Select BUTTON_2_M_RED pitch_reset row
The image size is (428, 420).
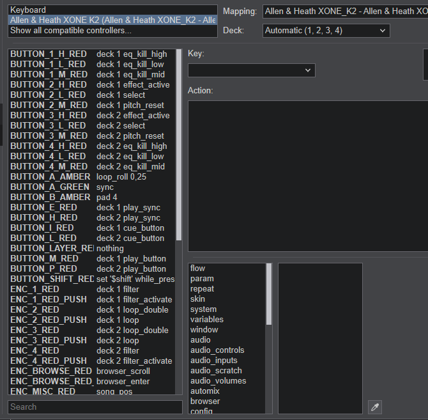click(92, 105)
